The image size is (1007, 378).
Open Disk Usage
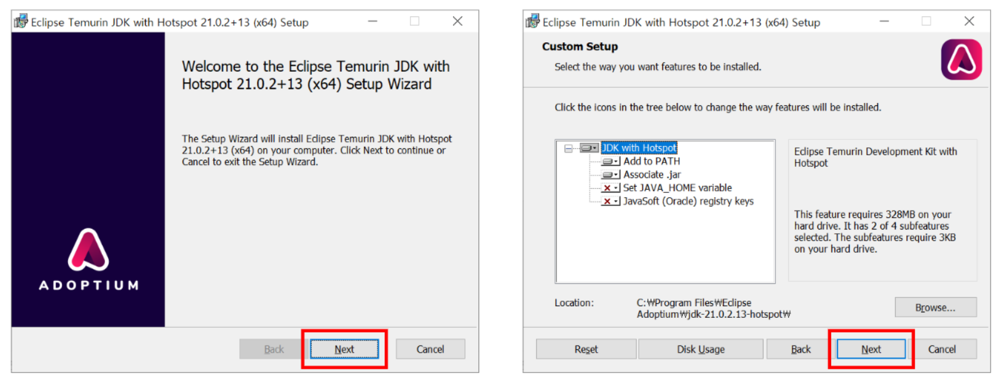pyautogui.click(x=701, y=349)
